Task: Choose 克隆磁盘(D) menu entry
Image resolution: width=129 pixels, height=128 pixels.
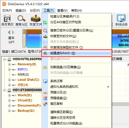Action: [76, 98]
